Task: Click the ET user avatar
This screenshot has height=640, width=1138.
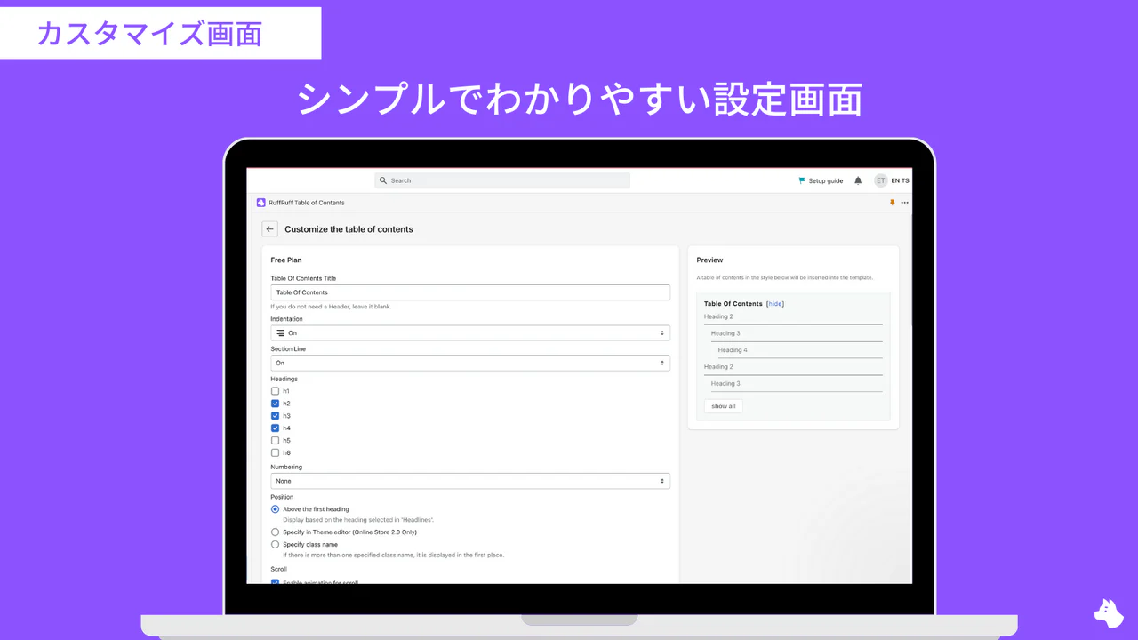Action: click(881, 180)
